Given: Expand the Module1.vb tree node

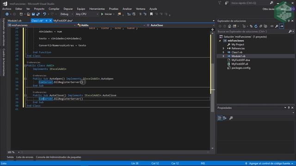Looking at the screenshot, I should 223,56.
